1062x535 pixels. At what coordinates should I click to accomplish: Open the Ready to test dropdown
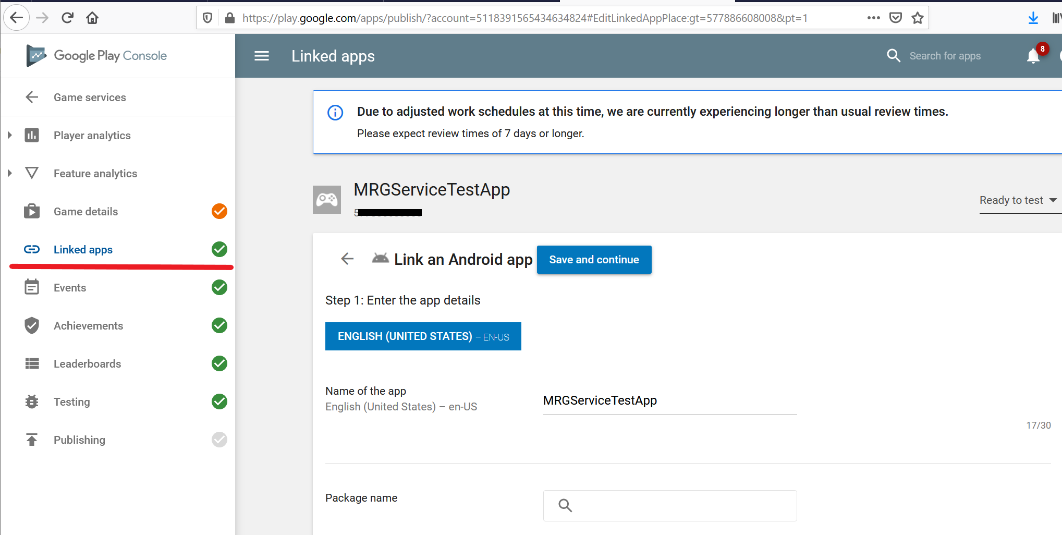(1017, 200)
